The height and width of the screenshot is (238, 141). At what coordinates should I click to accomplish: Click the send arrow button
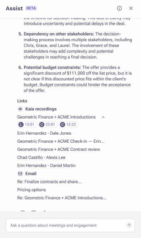129,225
